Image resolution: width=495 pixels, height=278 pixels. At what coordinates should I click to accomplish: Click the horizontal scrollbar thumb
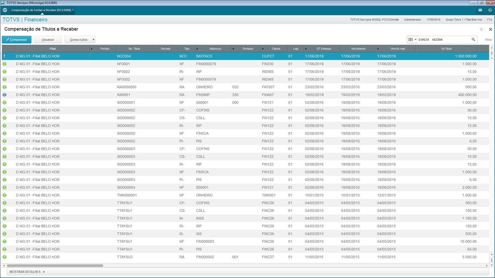pyautogui.click(x=55, y=265)
